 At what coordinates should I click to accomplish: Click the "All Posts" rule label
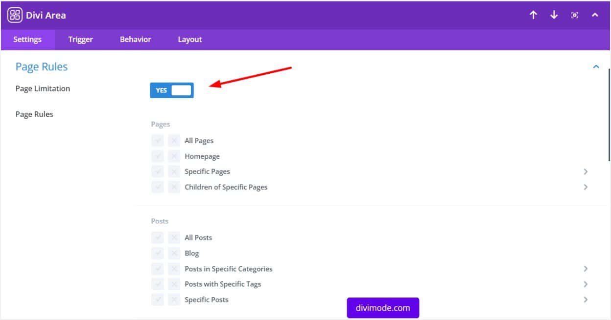[198, 238]
